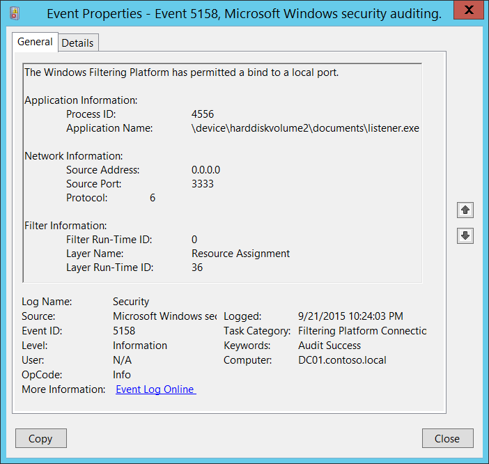This screenshot has height=464, width=489.
Task: Click the Event ID value 5158
Action: click(124, 331)
